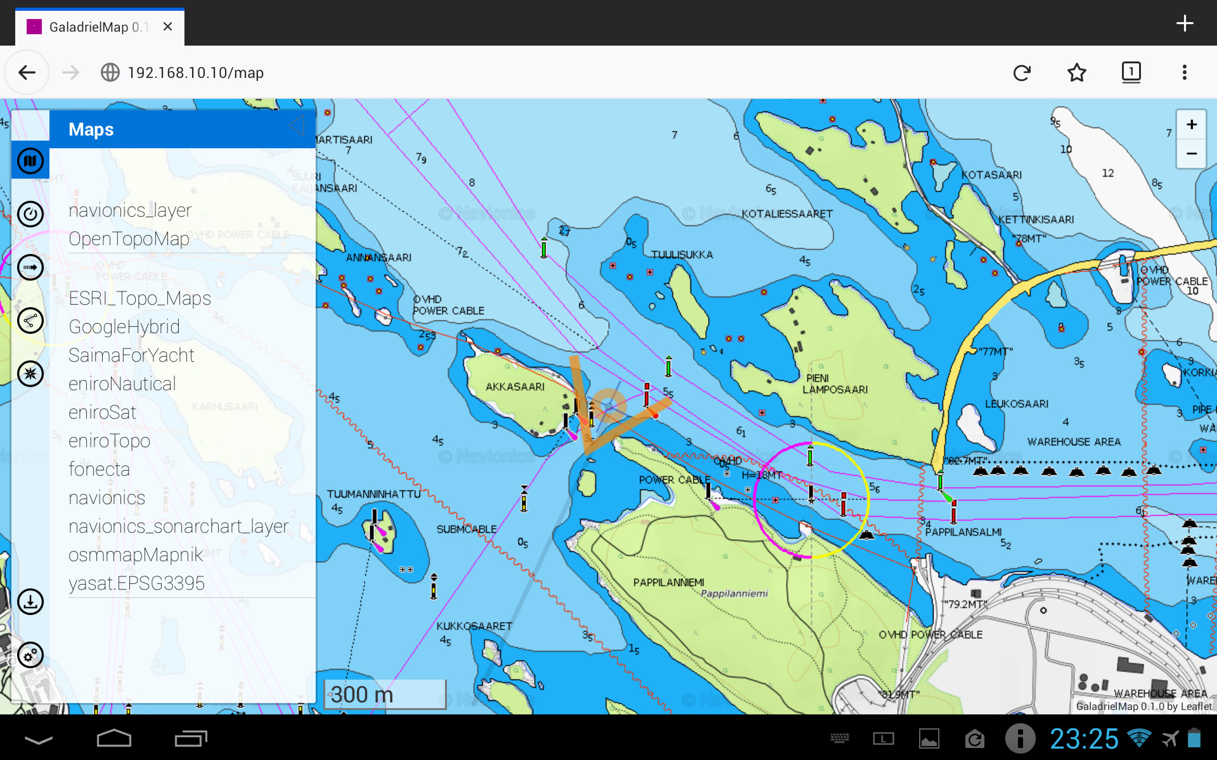Bookmark the page with star icon
The height and width of the screenshot is (760, 1217).
(x=1076, y=73)
